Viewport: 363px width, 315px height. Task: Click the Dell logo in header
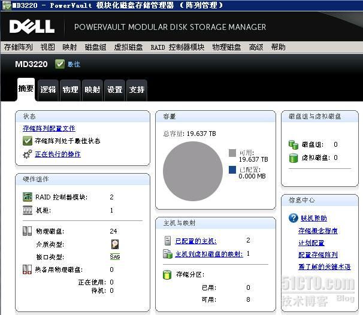tap(32, 26)
